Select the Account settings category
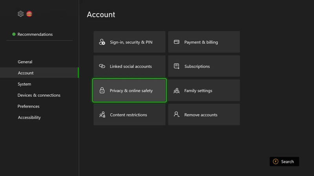The height and width of the screenshot is (176, 314). click(x=39, y=73)
